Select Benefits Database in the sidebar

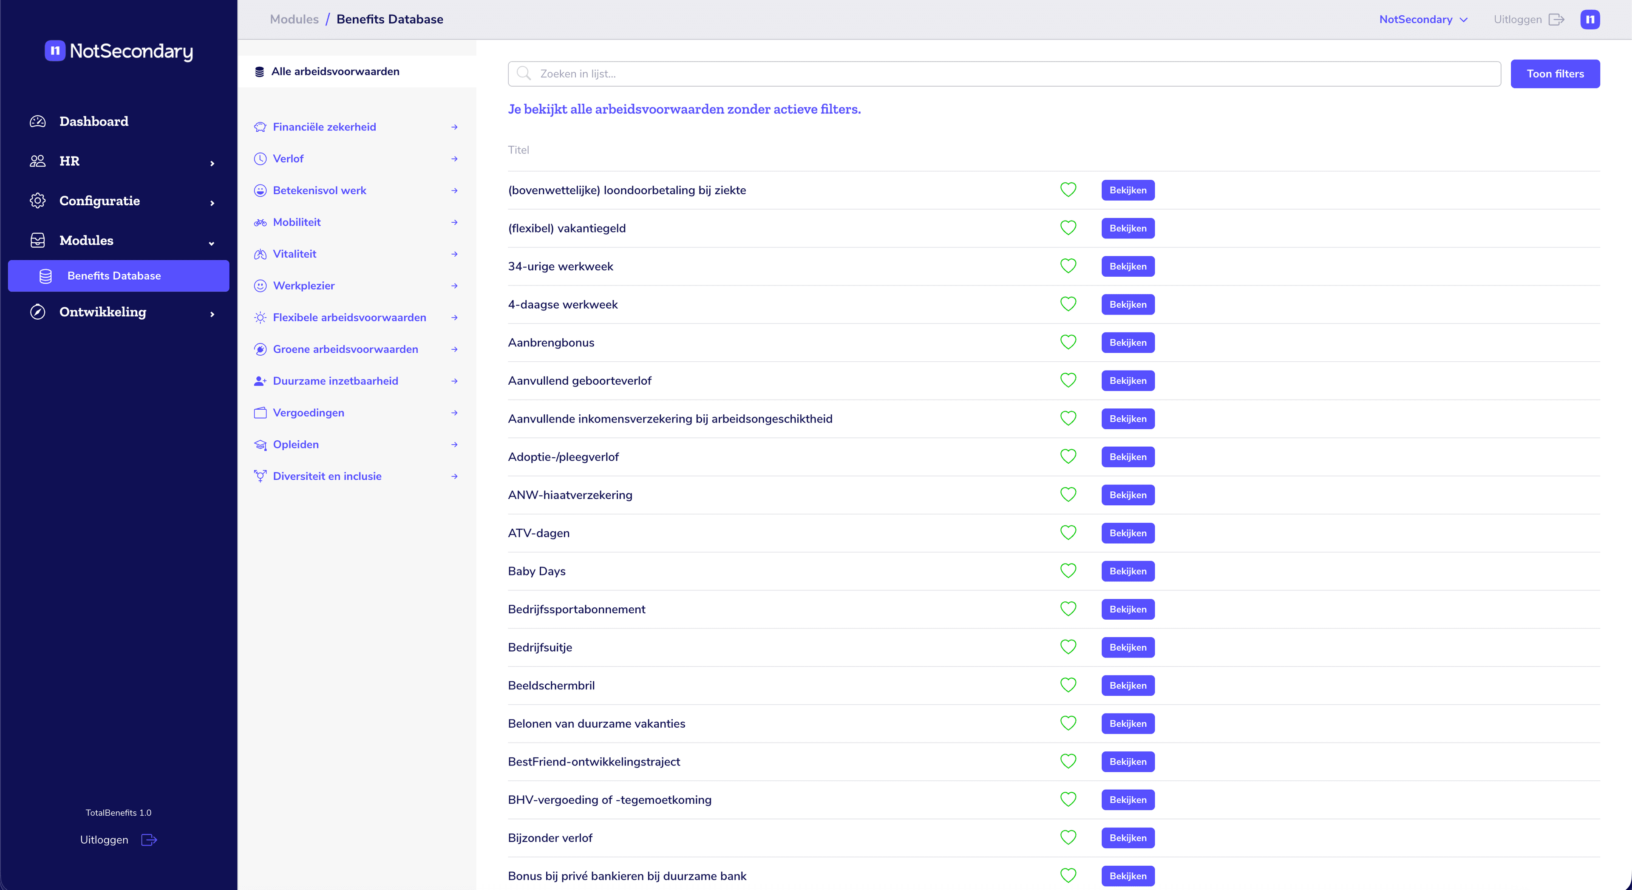tap(114, 275)
